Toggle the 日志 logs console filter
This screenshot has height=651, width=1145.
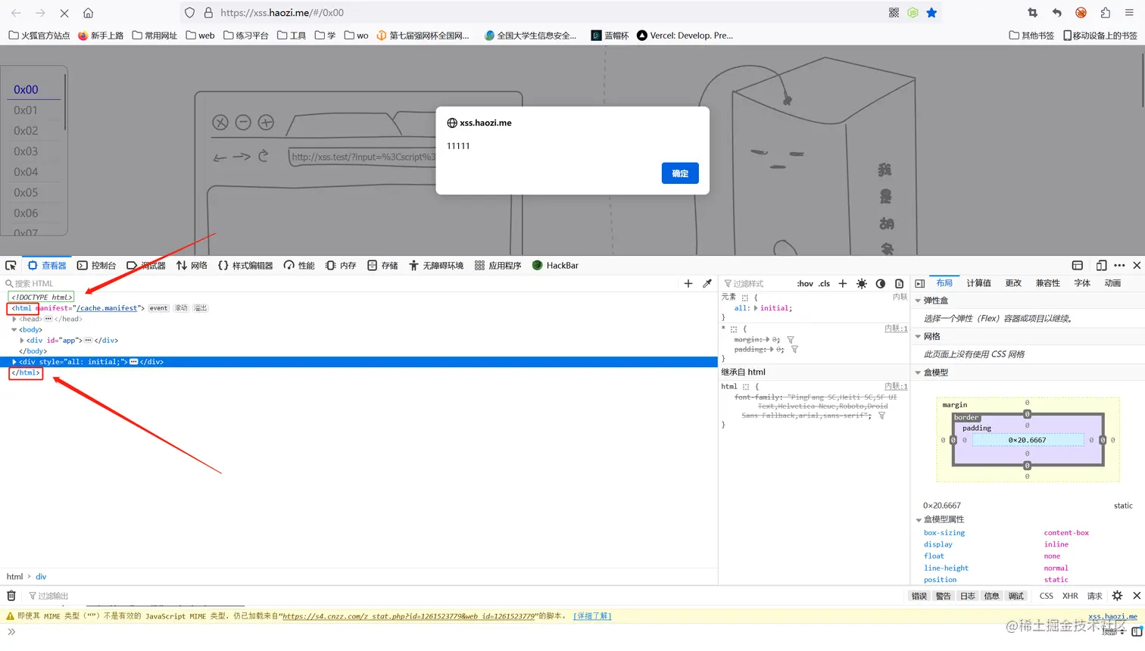[968, 596]
